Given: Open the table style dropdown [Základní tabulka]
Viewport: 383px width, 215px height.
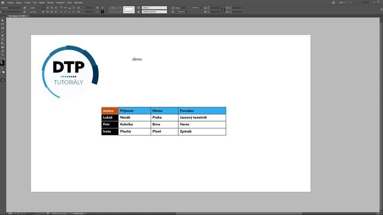Looking at the screenshot, I should 154,12.
